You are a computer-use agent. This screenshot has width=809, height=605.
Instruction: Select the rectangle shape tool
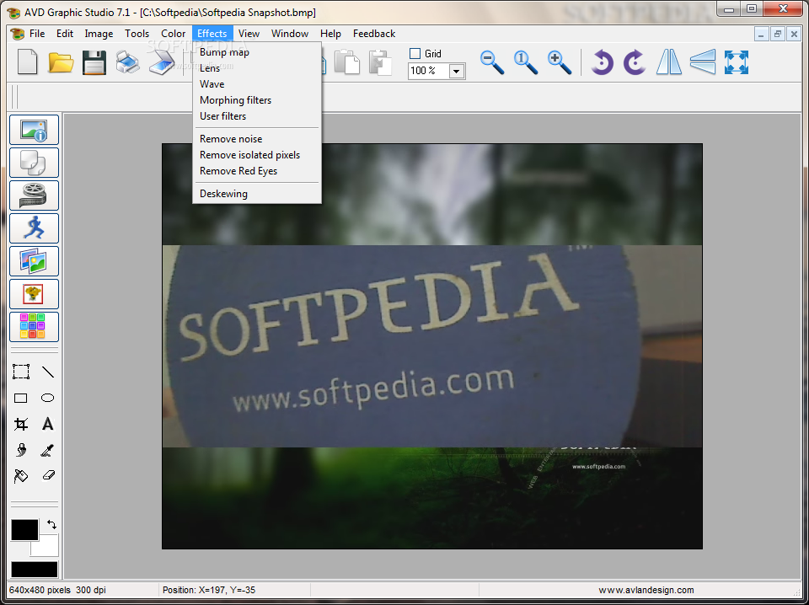point(21,398)
